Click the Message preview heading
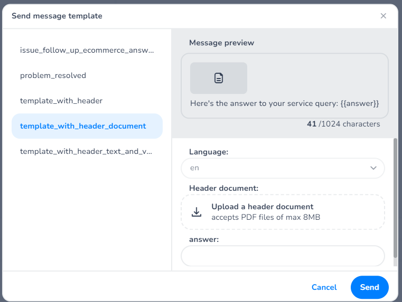Screen dimensions: 402x302 pyautogui.click(x=221, y=43)
